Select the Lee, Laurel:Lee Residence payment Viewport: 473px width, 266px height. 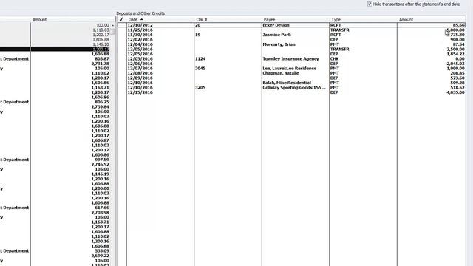[291, 69]
